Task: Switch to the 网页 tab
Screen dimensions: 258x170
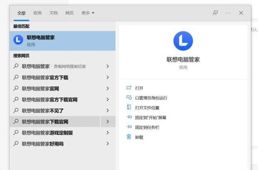Action: [x=70, y=13]
